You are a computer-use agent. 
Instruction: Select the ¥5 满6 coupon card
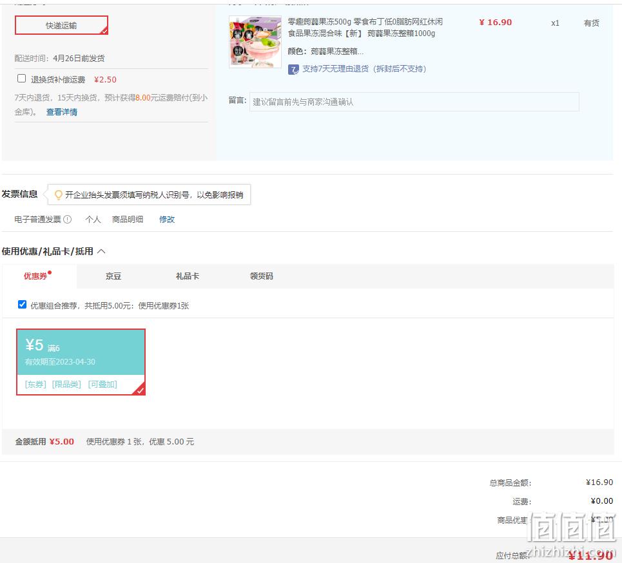click(x=81, y=362)
